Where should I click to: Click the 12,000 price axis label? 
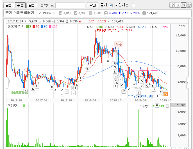click(x=181, y=36)
